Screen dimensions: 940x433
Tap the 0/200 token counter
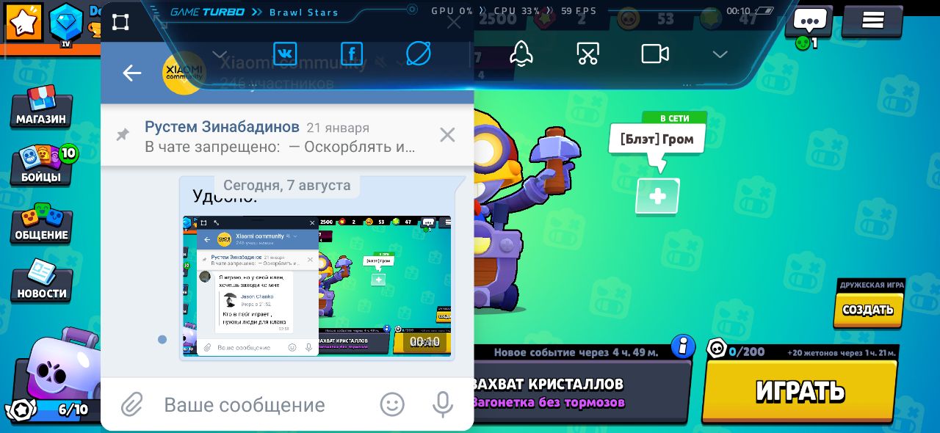click(737, 350)
